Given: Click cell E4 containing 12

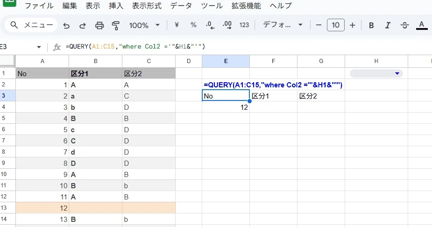Looking at the screenshot, I should tap(226, 107).
